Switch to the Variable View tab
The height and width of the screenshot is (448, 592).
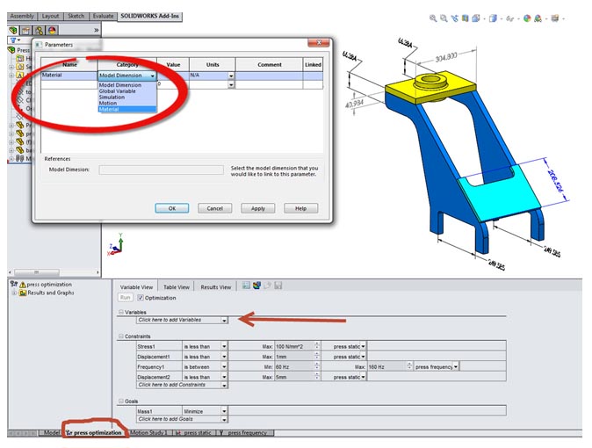coord(136,287)
